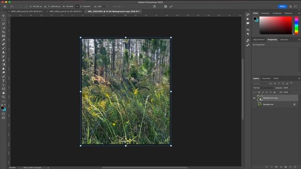Viewport: 301px width, 169px height.
Task: Swap foreground and background colors
Action: [x=5, y=105]
